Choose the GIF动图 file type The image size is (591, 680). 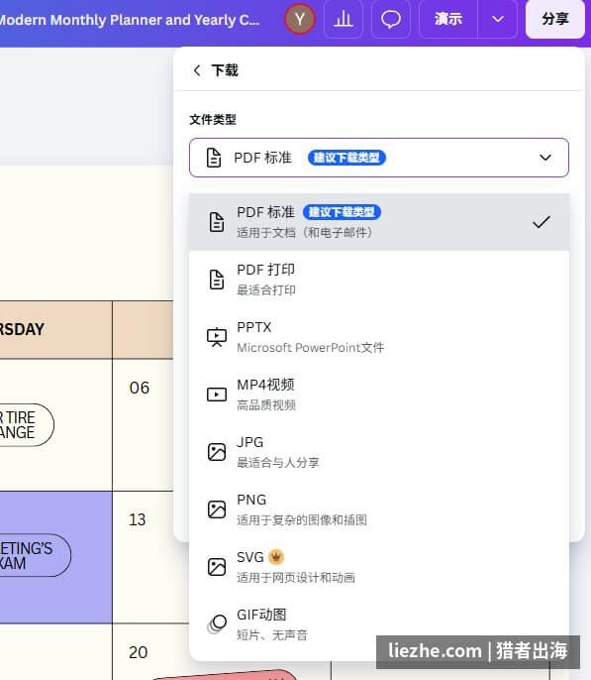click(379, 624)
